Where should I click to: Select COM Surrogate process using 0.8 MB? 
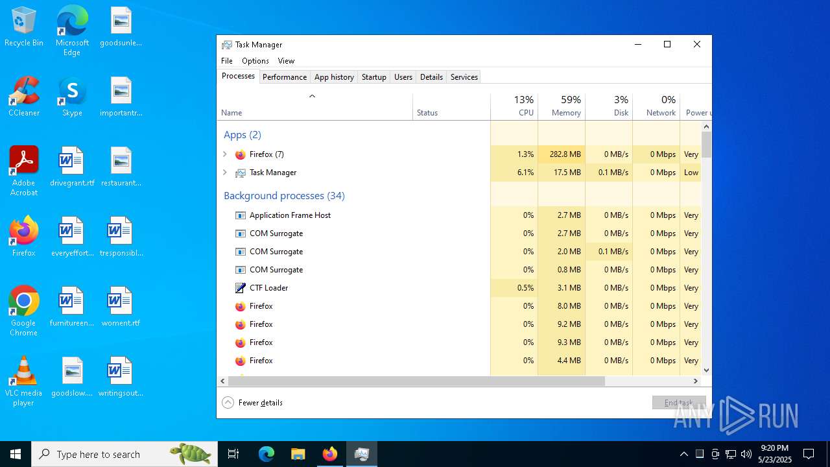(459, 270)
